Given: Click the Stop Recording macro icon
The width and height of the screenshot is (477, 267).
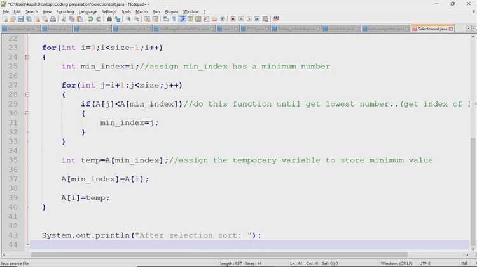Looking at the screenshot, I should (x=241, y=19).
